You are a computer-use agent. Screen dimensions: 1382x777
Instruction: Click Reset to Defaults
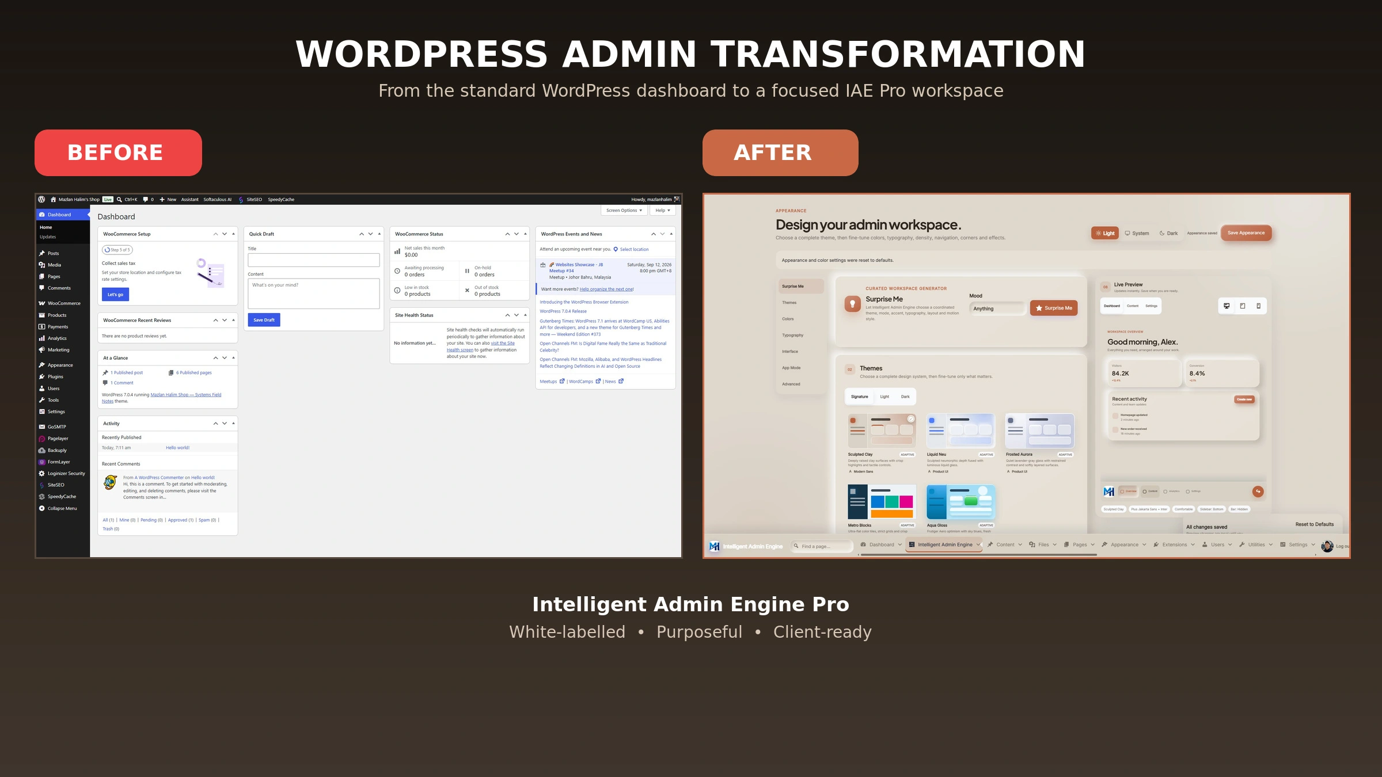point(1315,524)
